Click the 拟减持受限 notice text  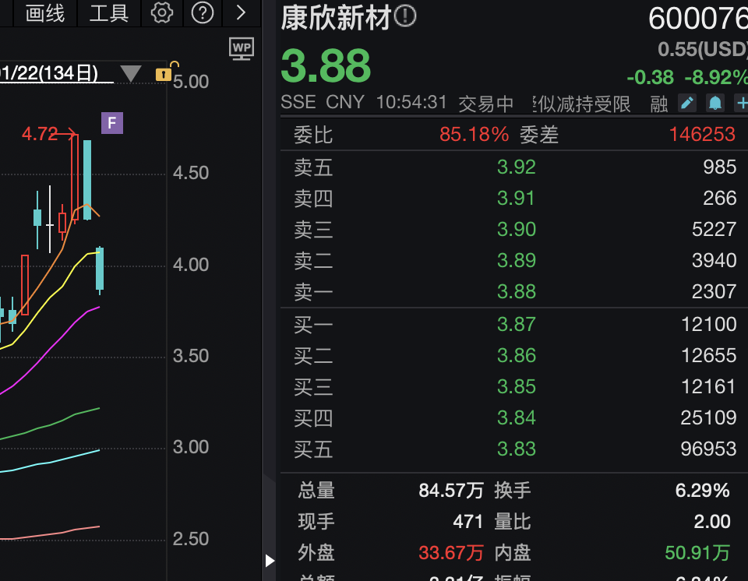(x=582, y=104)
